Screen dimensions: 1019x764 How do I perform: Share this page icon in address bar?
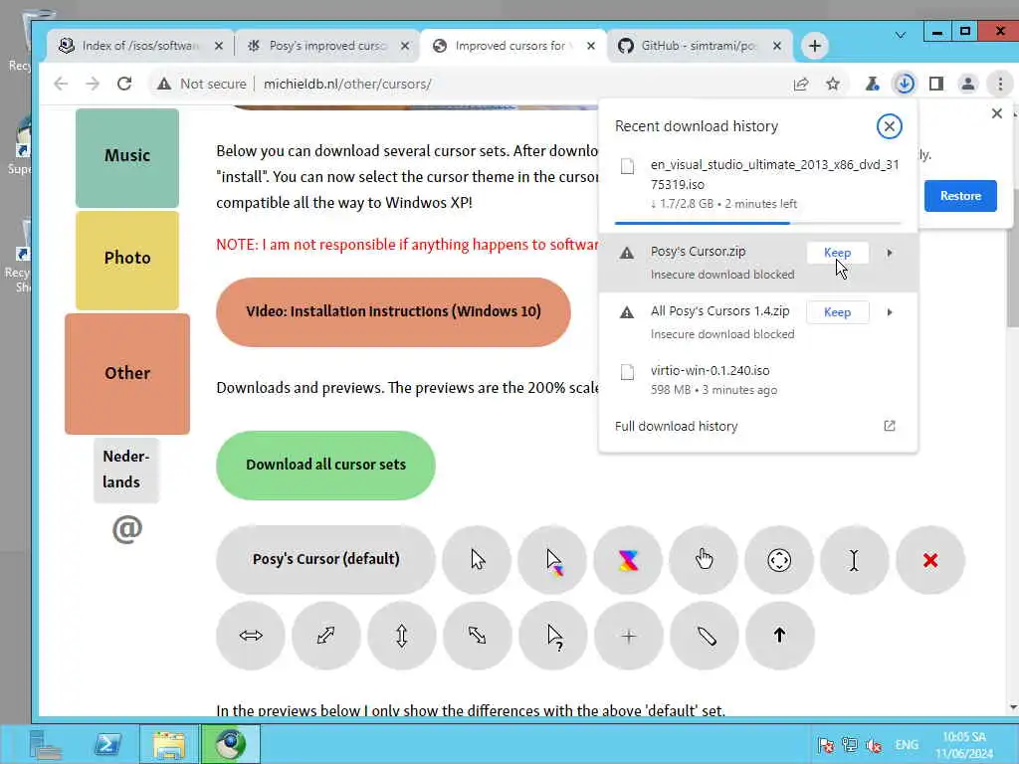coord(801,84)
